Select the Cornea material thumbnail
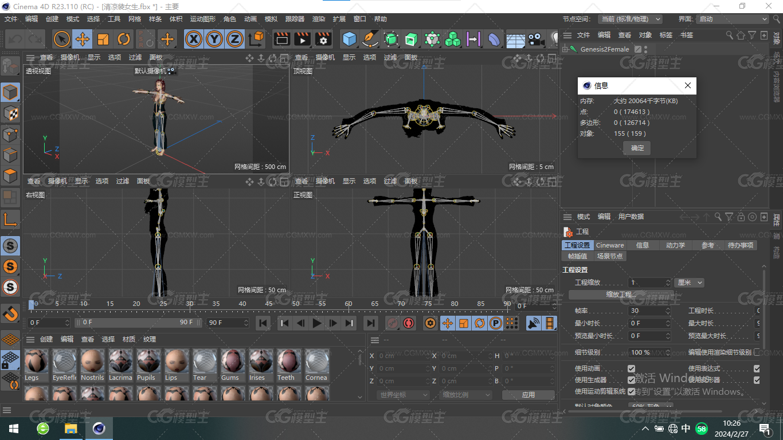The image size is (783, 440). (316, 366)
